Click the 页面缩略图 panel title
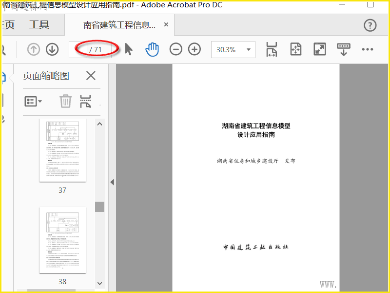The height and width of the screenshot is (293, 390). click(46, 76)
